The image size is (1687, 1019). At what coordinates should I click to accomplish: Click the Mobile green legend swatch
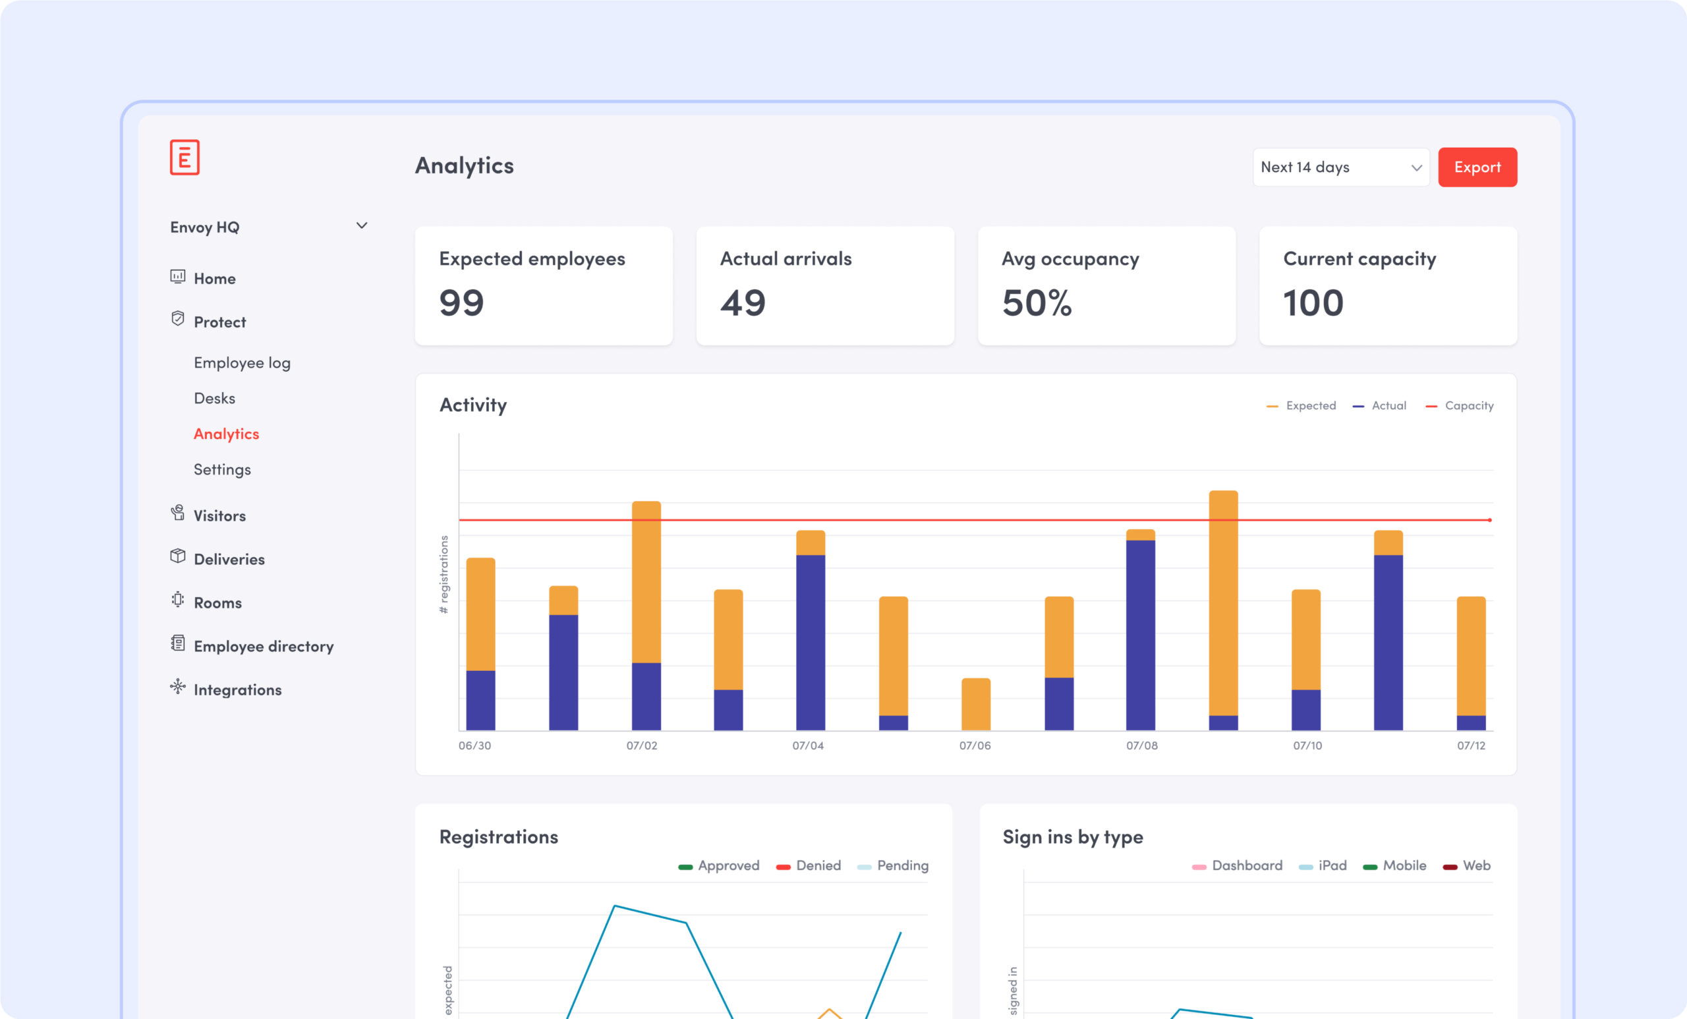[1369, 867]
